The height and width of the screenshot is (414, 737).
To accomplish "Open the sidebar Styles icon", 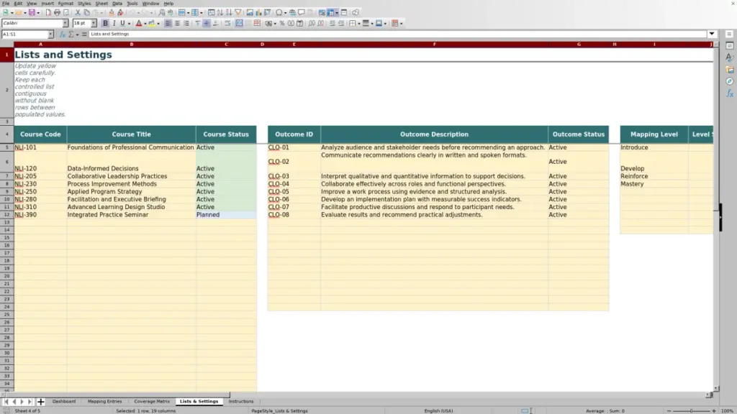I will tap(730, 57).
